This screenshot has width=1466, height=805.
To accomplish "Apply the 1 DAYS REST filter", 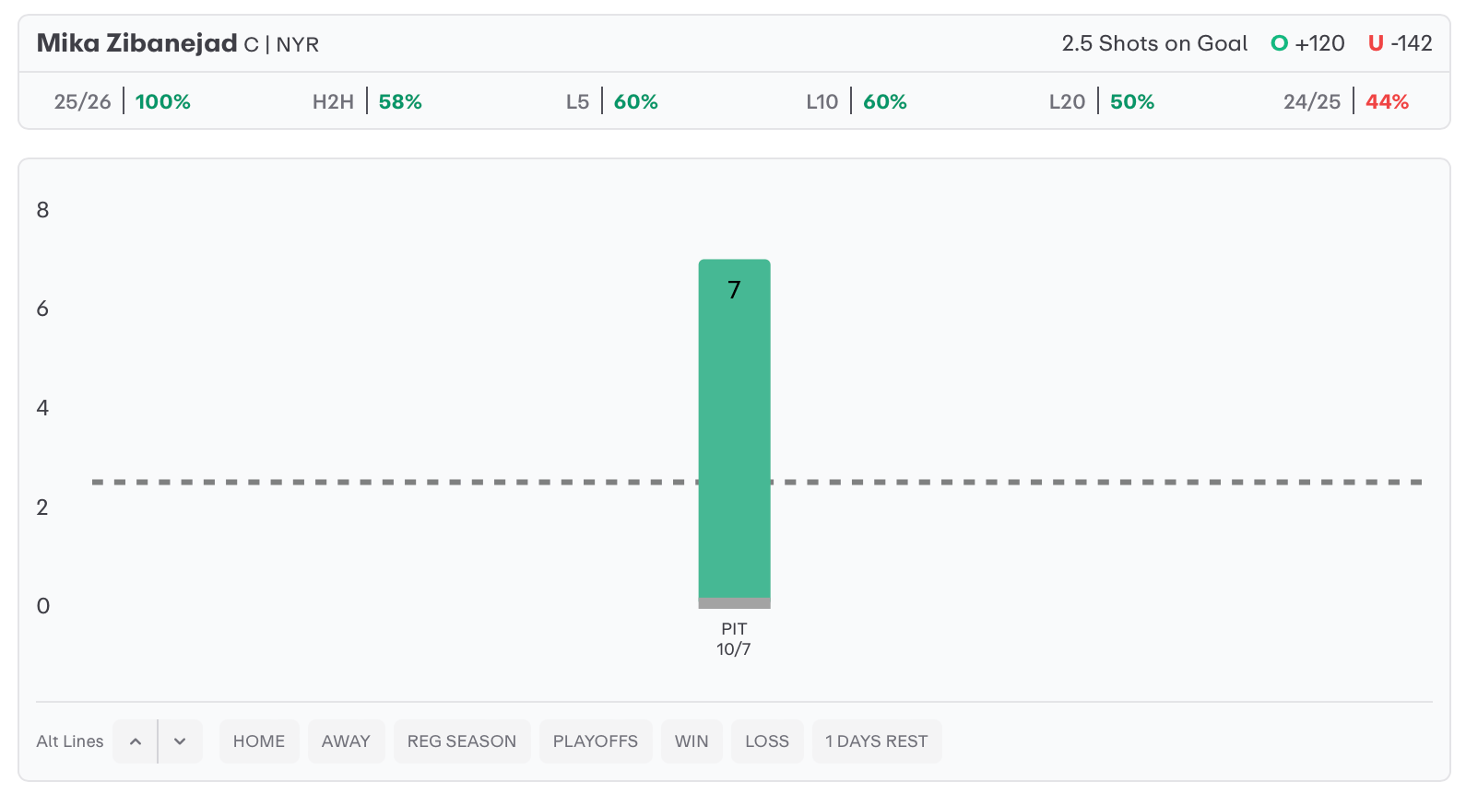I will [x=876, y=741].
